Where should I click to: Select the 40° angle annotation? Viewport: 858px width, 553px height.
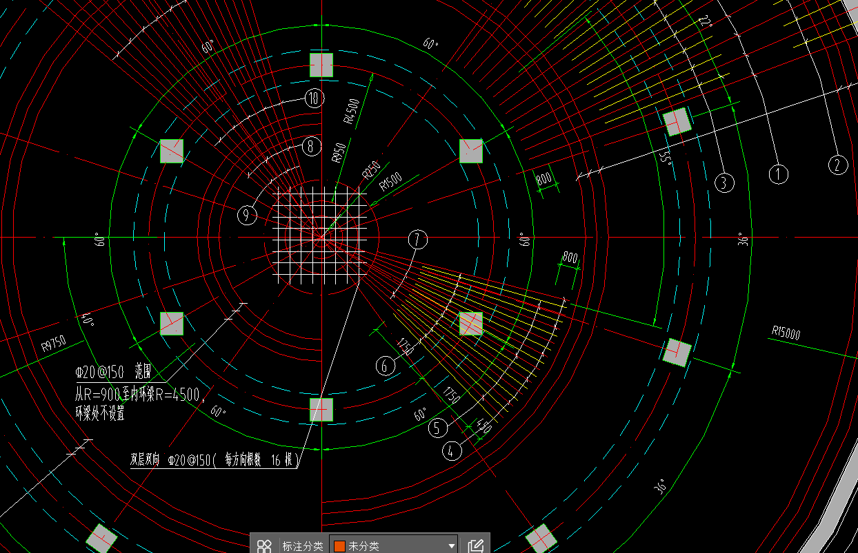pos(86,321)
